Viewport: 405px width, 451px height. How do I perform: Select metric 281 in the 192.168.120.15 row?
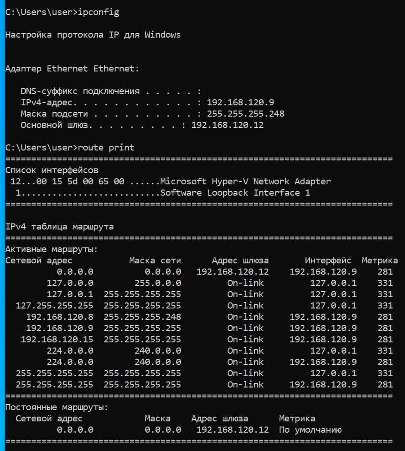pos(385,340)
